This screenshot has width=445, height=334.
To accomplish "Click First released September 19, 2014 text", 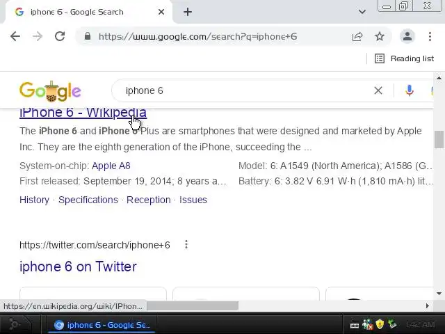I will point(123,181).
